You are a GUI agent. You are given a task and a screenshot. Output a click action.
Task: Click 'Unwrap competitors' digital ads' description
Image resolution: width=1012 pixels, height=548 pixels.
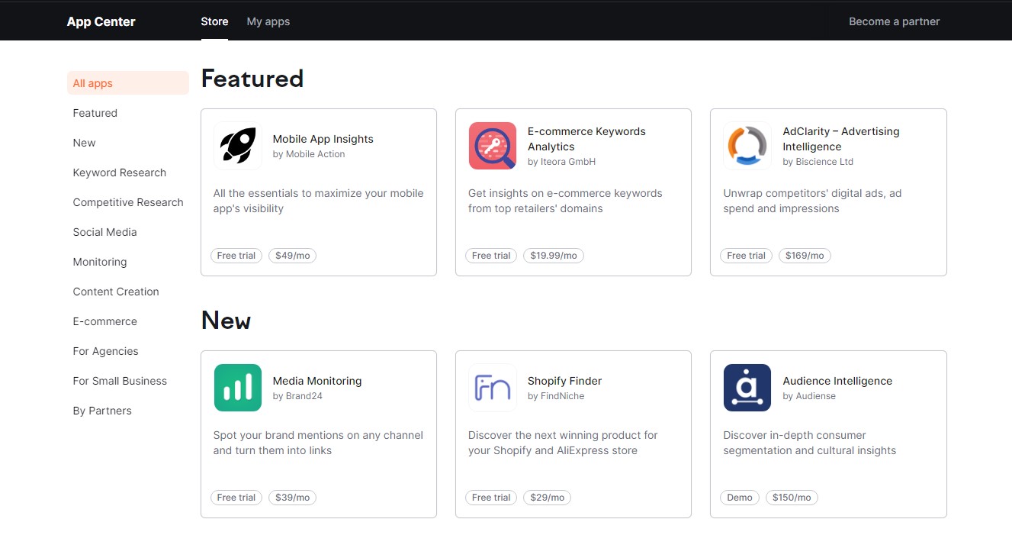(812, 201)
